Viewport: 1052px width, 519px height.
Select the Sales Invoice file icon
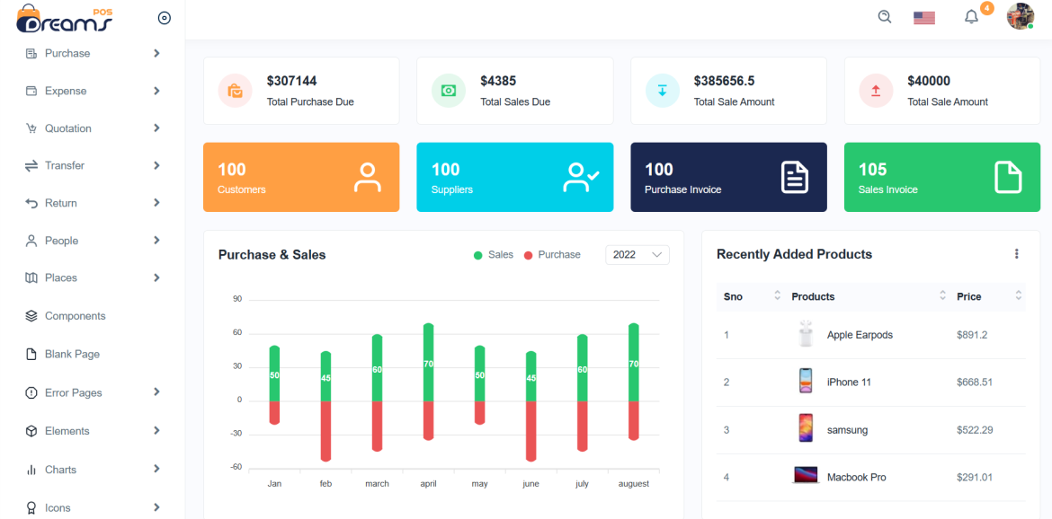(x=1008, y=177)
